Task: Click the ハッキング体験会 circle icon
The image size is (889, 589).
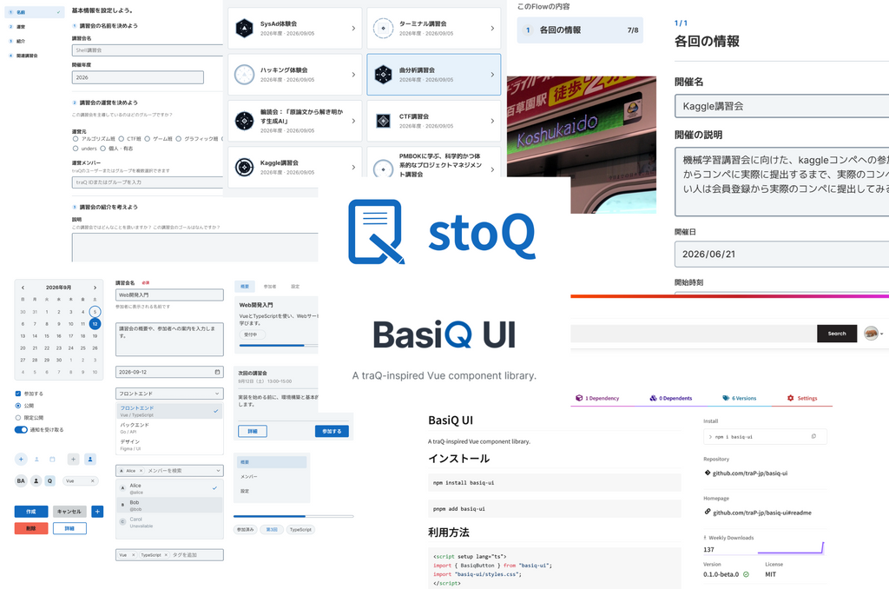Action: pos(244,75)
